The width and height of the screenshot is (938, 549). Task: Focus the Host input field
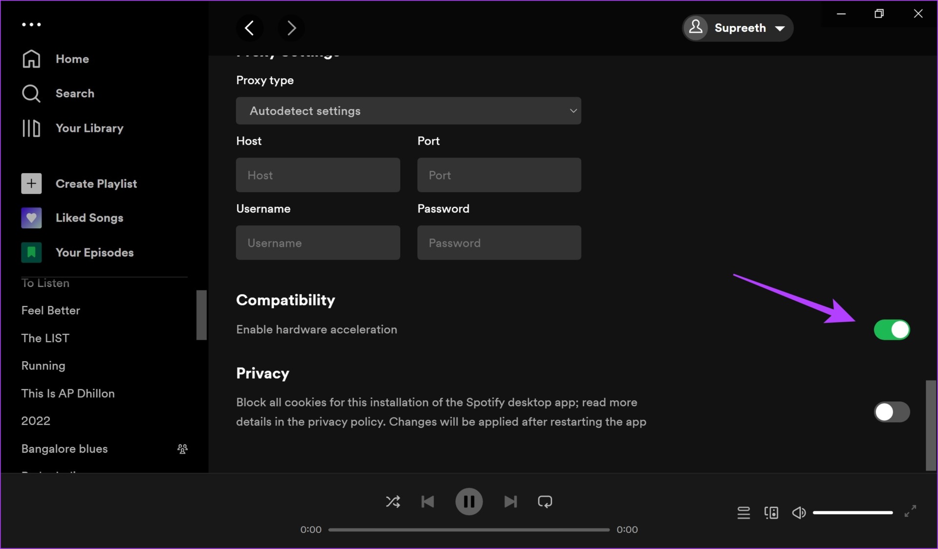pos(318,175)
